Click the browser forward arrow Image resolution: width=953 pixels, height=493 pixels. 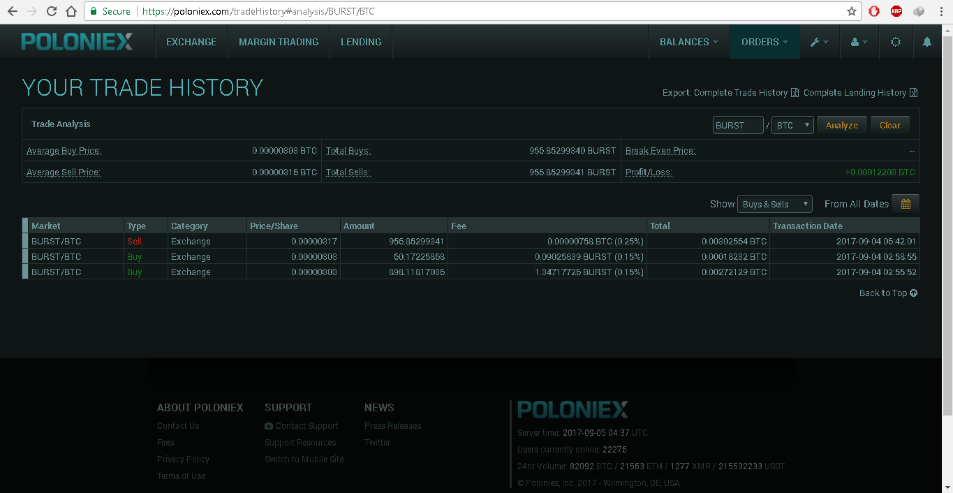click(x=31, y=11)
